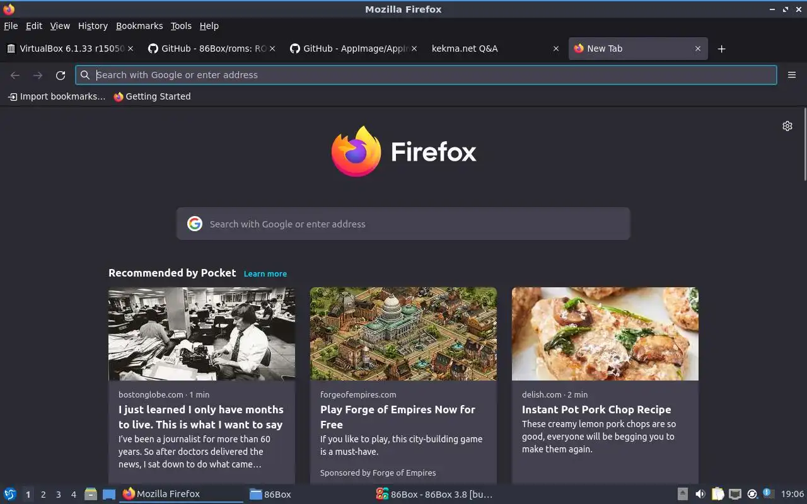Open the Tools menu
This screenshot has height=504, width=807.
(x=181, y=26)
